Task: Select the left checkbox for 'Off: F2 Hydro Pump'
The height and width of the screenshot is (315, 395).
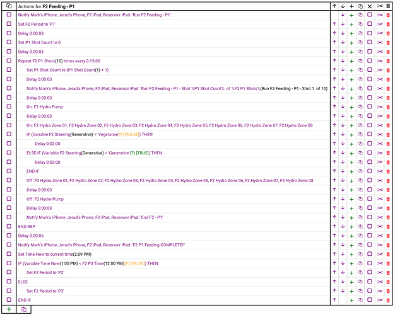Action: 9,198
